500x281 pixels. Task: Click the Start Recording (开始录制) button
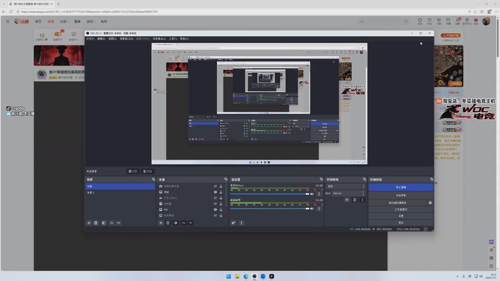401,195
